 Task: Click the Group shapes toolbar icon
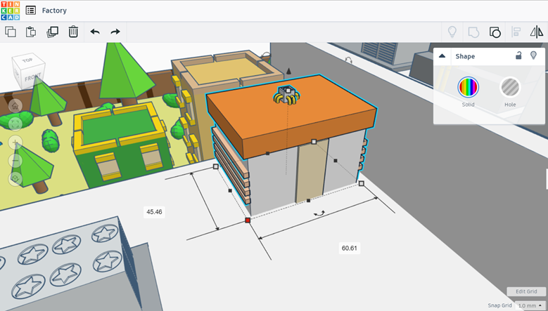click(x=473, y=32)
